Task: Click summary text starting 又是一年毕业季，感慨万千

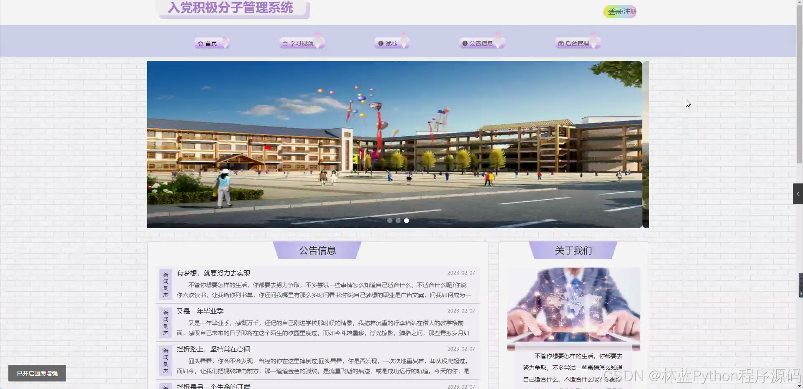Action: pyautogui.click(x=323, y=328)
